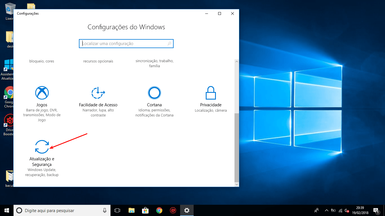Click the Cortana microphone icon in taskbar
385x216 pixels.
tap(105, 210)
